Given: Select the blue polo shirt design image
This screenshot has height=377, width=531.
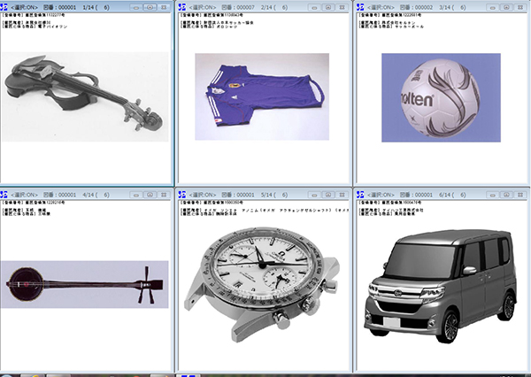Looking at the screenshot, I should tap(262, 96).
